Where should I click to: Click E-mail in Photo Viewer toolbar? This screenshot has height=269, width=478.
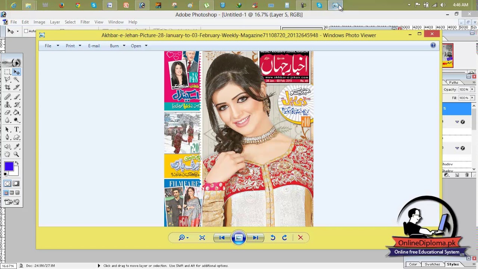[x=94, y=46]
